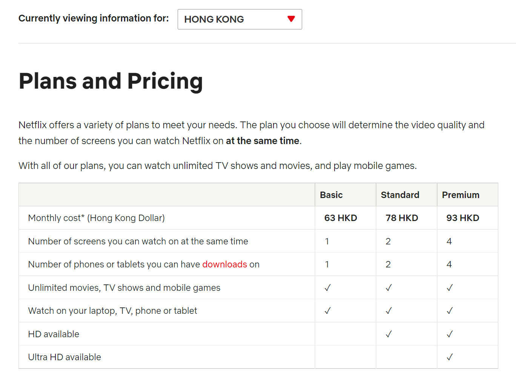Click the 63 HKD Basic price
This screenshot has width=516, height=387.
(341, 218)
